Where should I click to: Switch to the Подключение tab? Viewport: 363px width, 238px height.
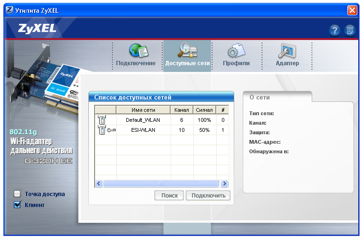pyautogui.click(x=136, y=63)
